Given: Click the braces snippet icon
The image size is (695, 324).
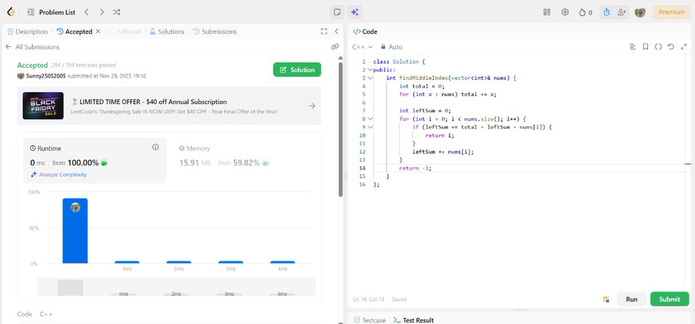Looking at the screenshot, I should [x=658, y=47].
